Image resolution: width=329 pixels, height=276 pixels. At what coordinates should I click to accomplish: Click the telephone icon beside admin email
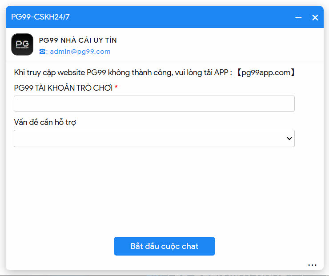[42, 52]
